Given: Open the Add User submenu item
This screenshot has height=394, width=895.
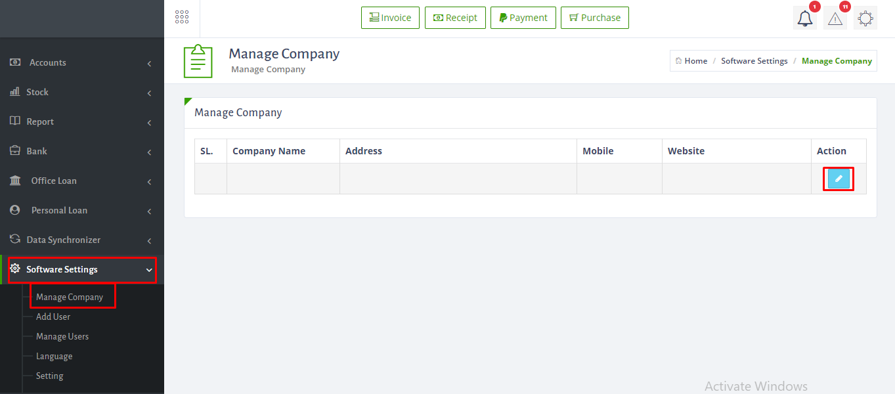Looking at the screenshot, I should pyautogui.click(x=53, y=317).
